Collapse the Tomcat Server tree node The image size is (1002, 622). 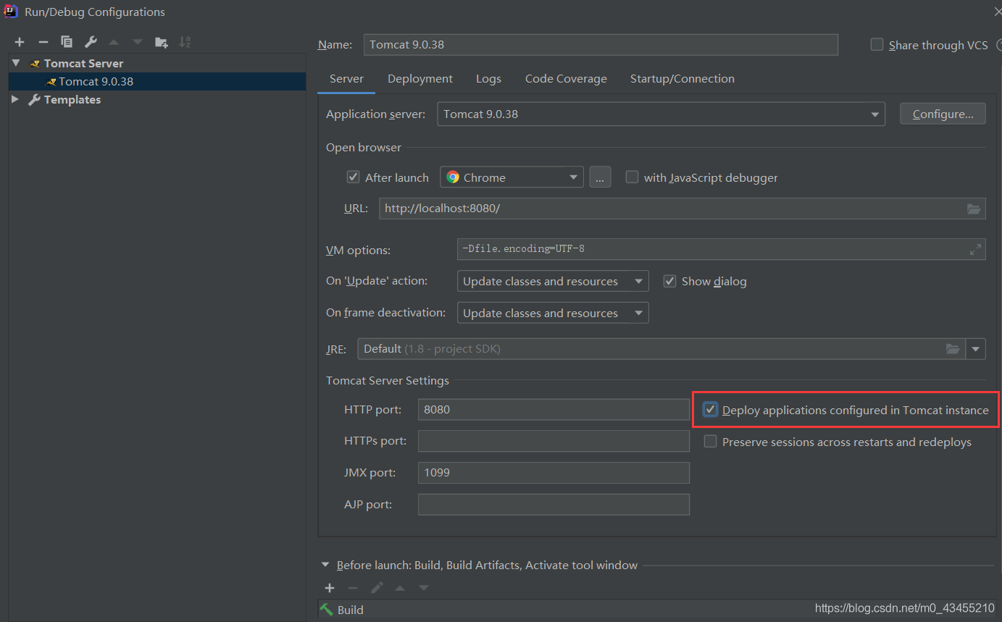click(x=16, y=64)
